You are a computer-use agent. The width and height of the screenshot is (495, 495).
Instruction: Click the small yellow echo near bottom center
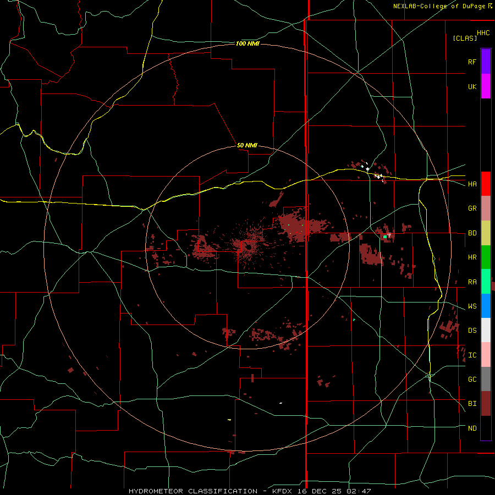[x=229, y=420]
